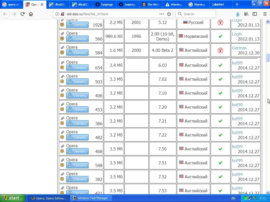Open a new tab with the plus
The image size is (270, 202).
[237, 4]
